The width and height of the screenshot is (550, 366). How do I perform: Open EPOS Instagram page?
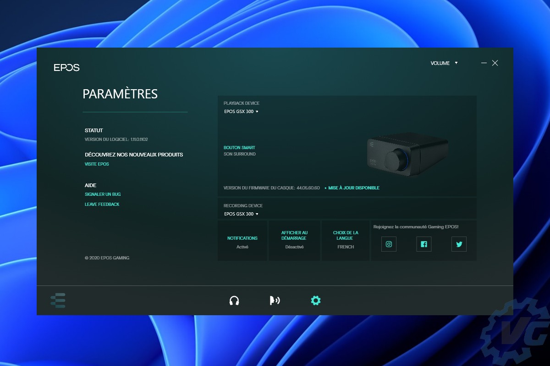(x=389, y=244)
